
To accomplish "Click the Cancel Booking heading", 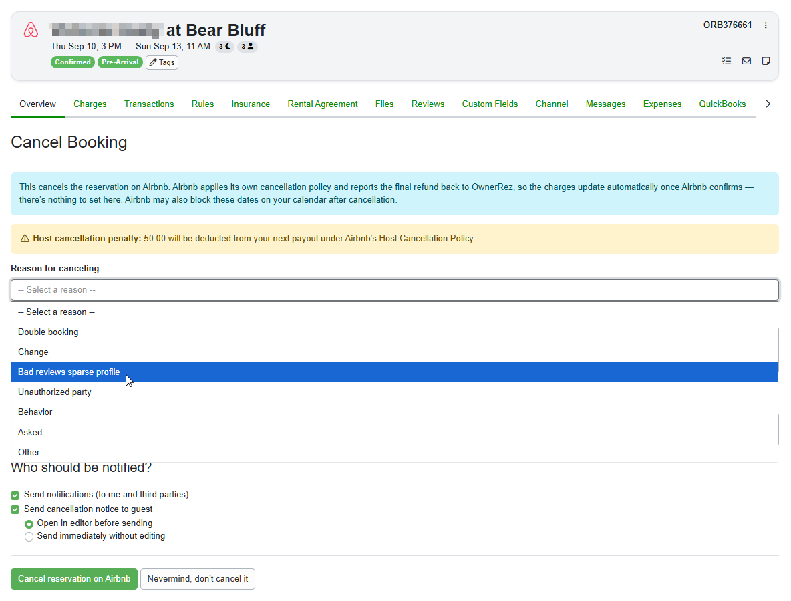I will tap(69, 142).
